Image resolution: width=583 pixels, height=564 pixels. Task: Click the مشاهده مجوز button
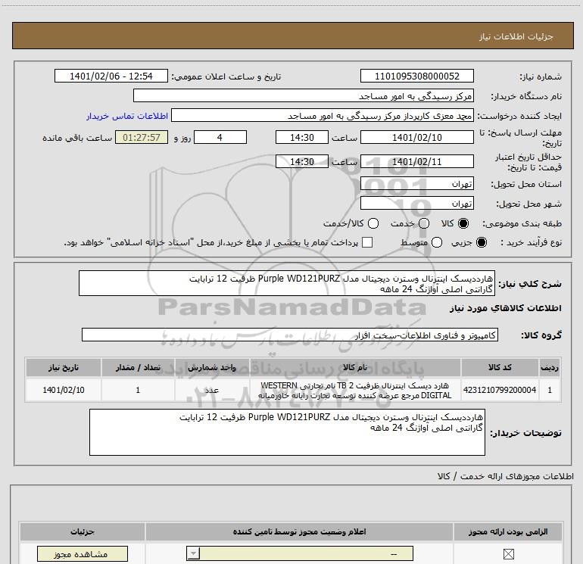(83, 554)
